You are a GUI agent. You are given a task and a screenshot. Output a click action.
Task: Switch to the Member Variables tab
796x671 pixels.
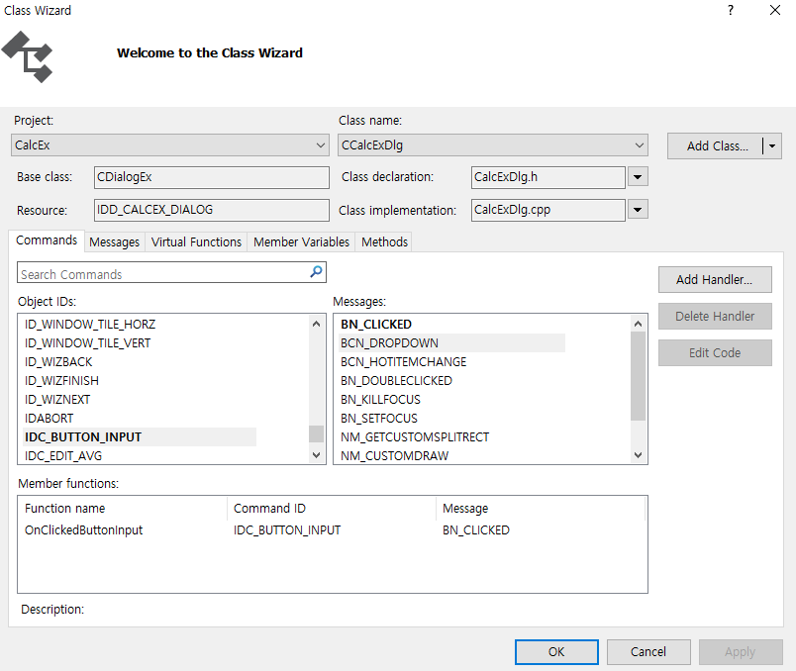point(301,242)
